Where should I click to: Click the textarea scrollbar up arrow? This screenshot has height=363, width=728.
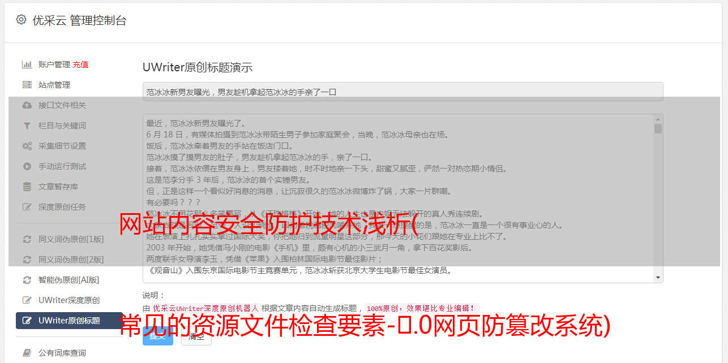click(658, 119)
